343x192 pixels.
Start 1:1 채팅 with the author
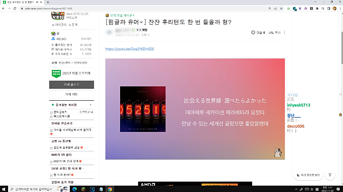coord(142,30)
